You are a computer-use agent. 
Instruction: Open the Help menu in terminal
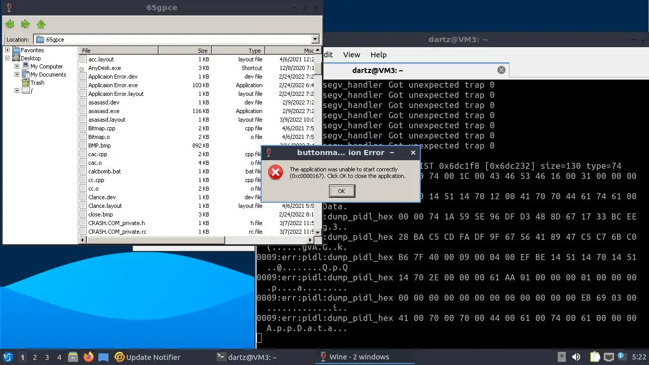378,55
